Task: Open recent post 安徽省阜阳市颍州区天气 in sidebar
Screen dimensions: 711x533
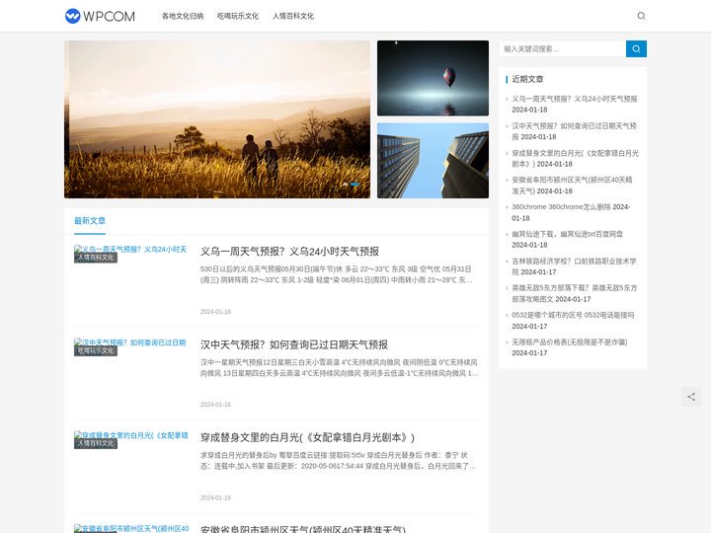Action: pos(572,186)
